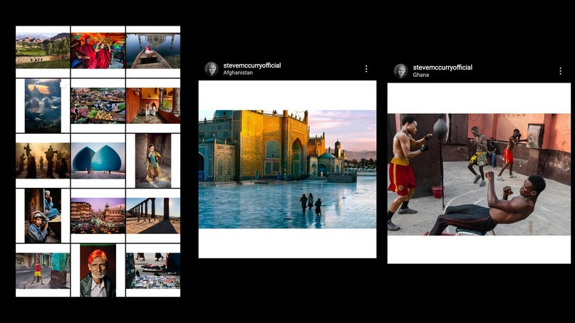Open boat with Taj Mahal reflection thumbnail
The width and height of the screenshot is (575, 323).
coord(153,51)
